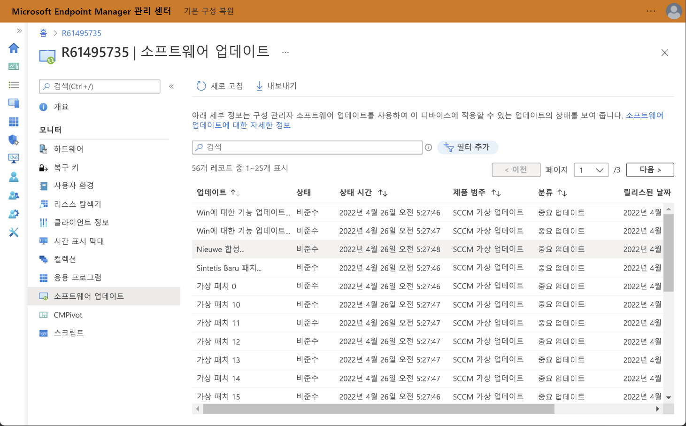This screenshot has height=426, width=686.
Task: Open the Apps grid icon in rail
Action: coord(14,122)
